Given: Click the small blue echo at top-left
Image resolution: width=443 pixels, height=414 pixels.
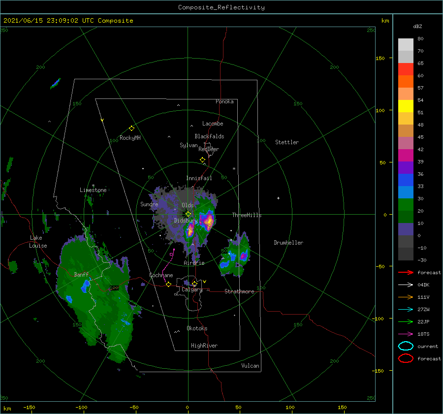Looking at the screenshot, I should (x=55, y=83).
